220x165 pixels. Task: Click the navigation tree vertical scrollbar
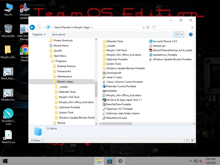[x=96, y=89]
